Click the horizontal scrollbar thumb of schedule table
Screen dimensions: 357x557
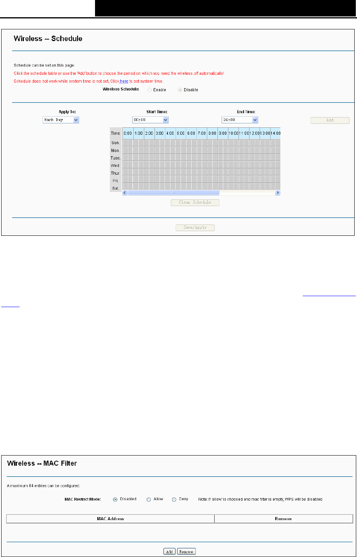[174, 193]
